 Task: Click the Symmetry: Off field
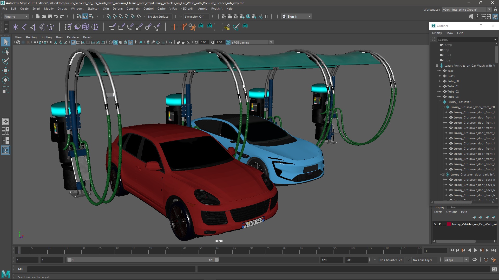[196, 17]
